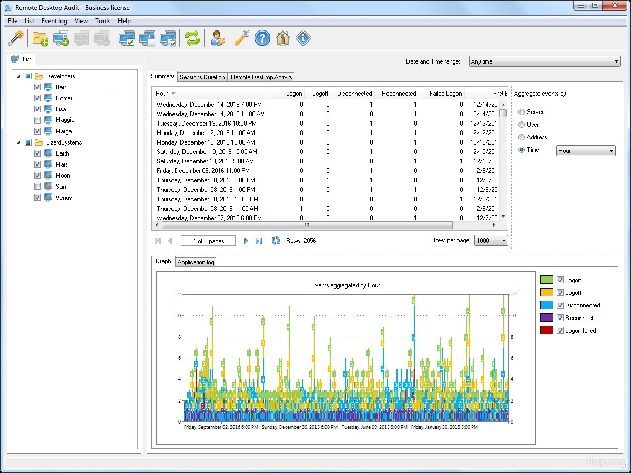Click the add folder group icon
Image resolution: width=631 pixels, height=473 pixels.
(40, 38)
